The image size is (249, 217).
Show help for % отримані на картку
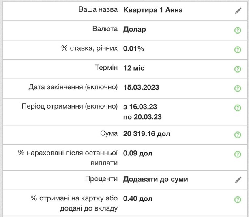238,200
